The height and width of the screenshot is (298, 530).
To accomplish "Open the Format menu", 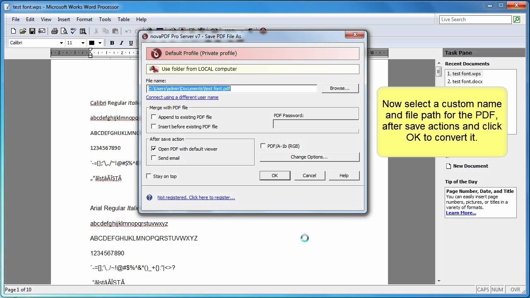I will coord(84,19).
